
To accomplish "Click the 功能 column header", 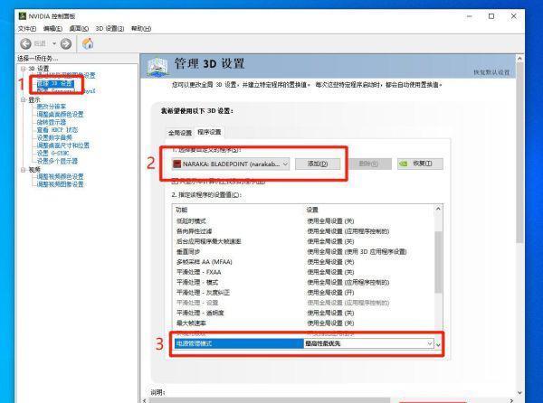I will [182, 210].
